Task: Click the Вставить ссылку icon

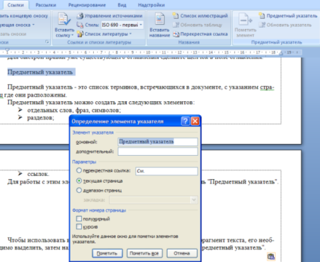Action: 64,19
